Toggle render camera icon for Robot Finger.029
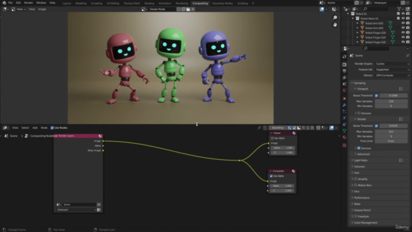Screen dimensions: 412x232 tap(407, 37)
